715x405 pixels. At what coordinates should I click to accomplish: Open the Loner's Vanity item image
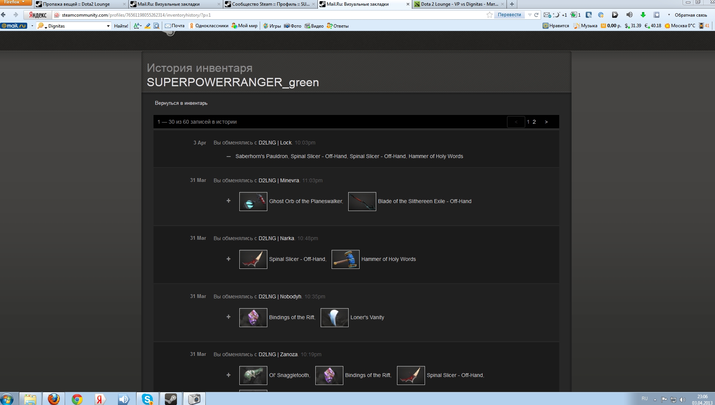(x=335, y=318)
